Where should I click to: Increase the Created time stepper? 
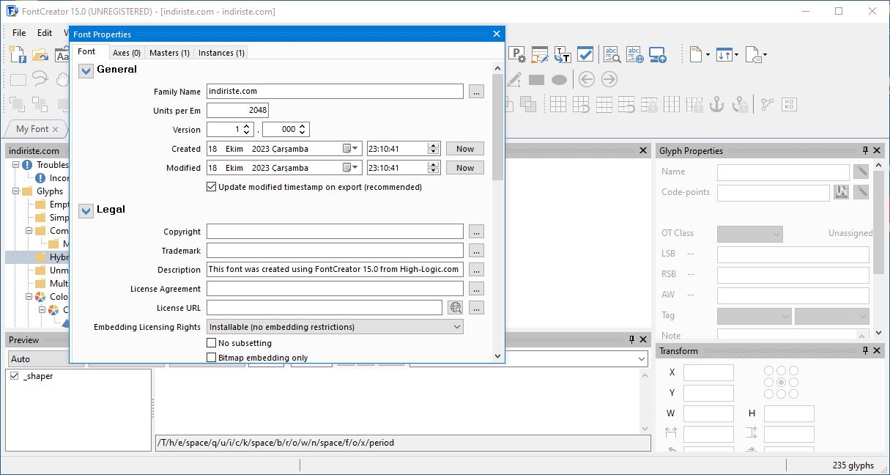[434, 146]
